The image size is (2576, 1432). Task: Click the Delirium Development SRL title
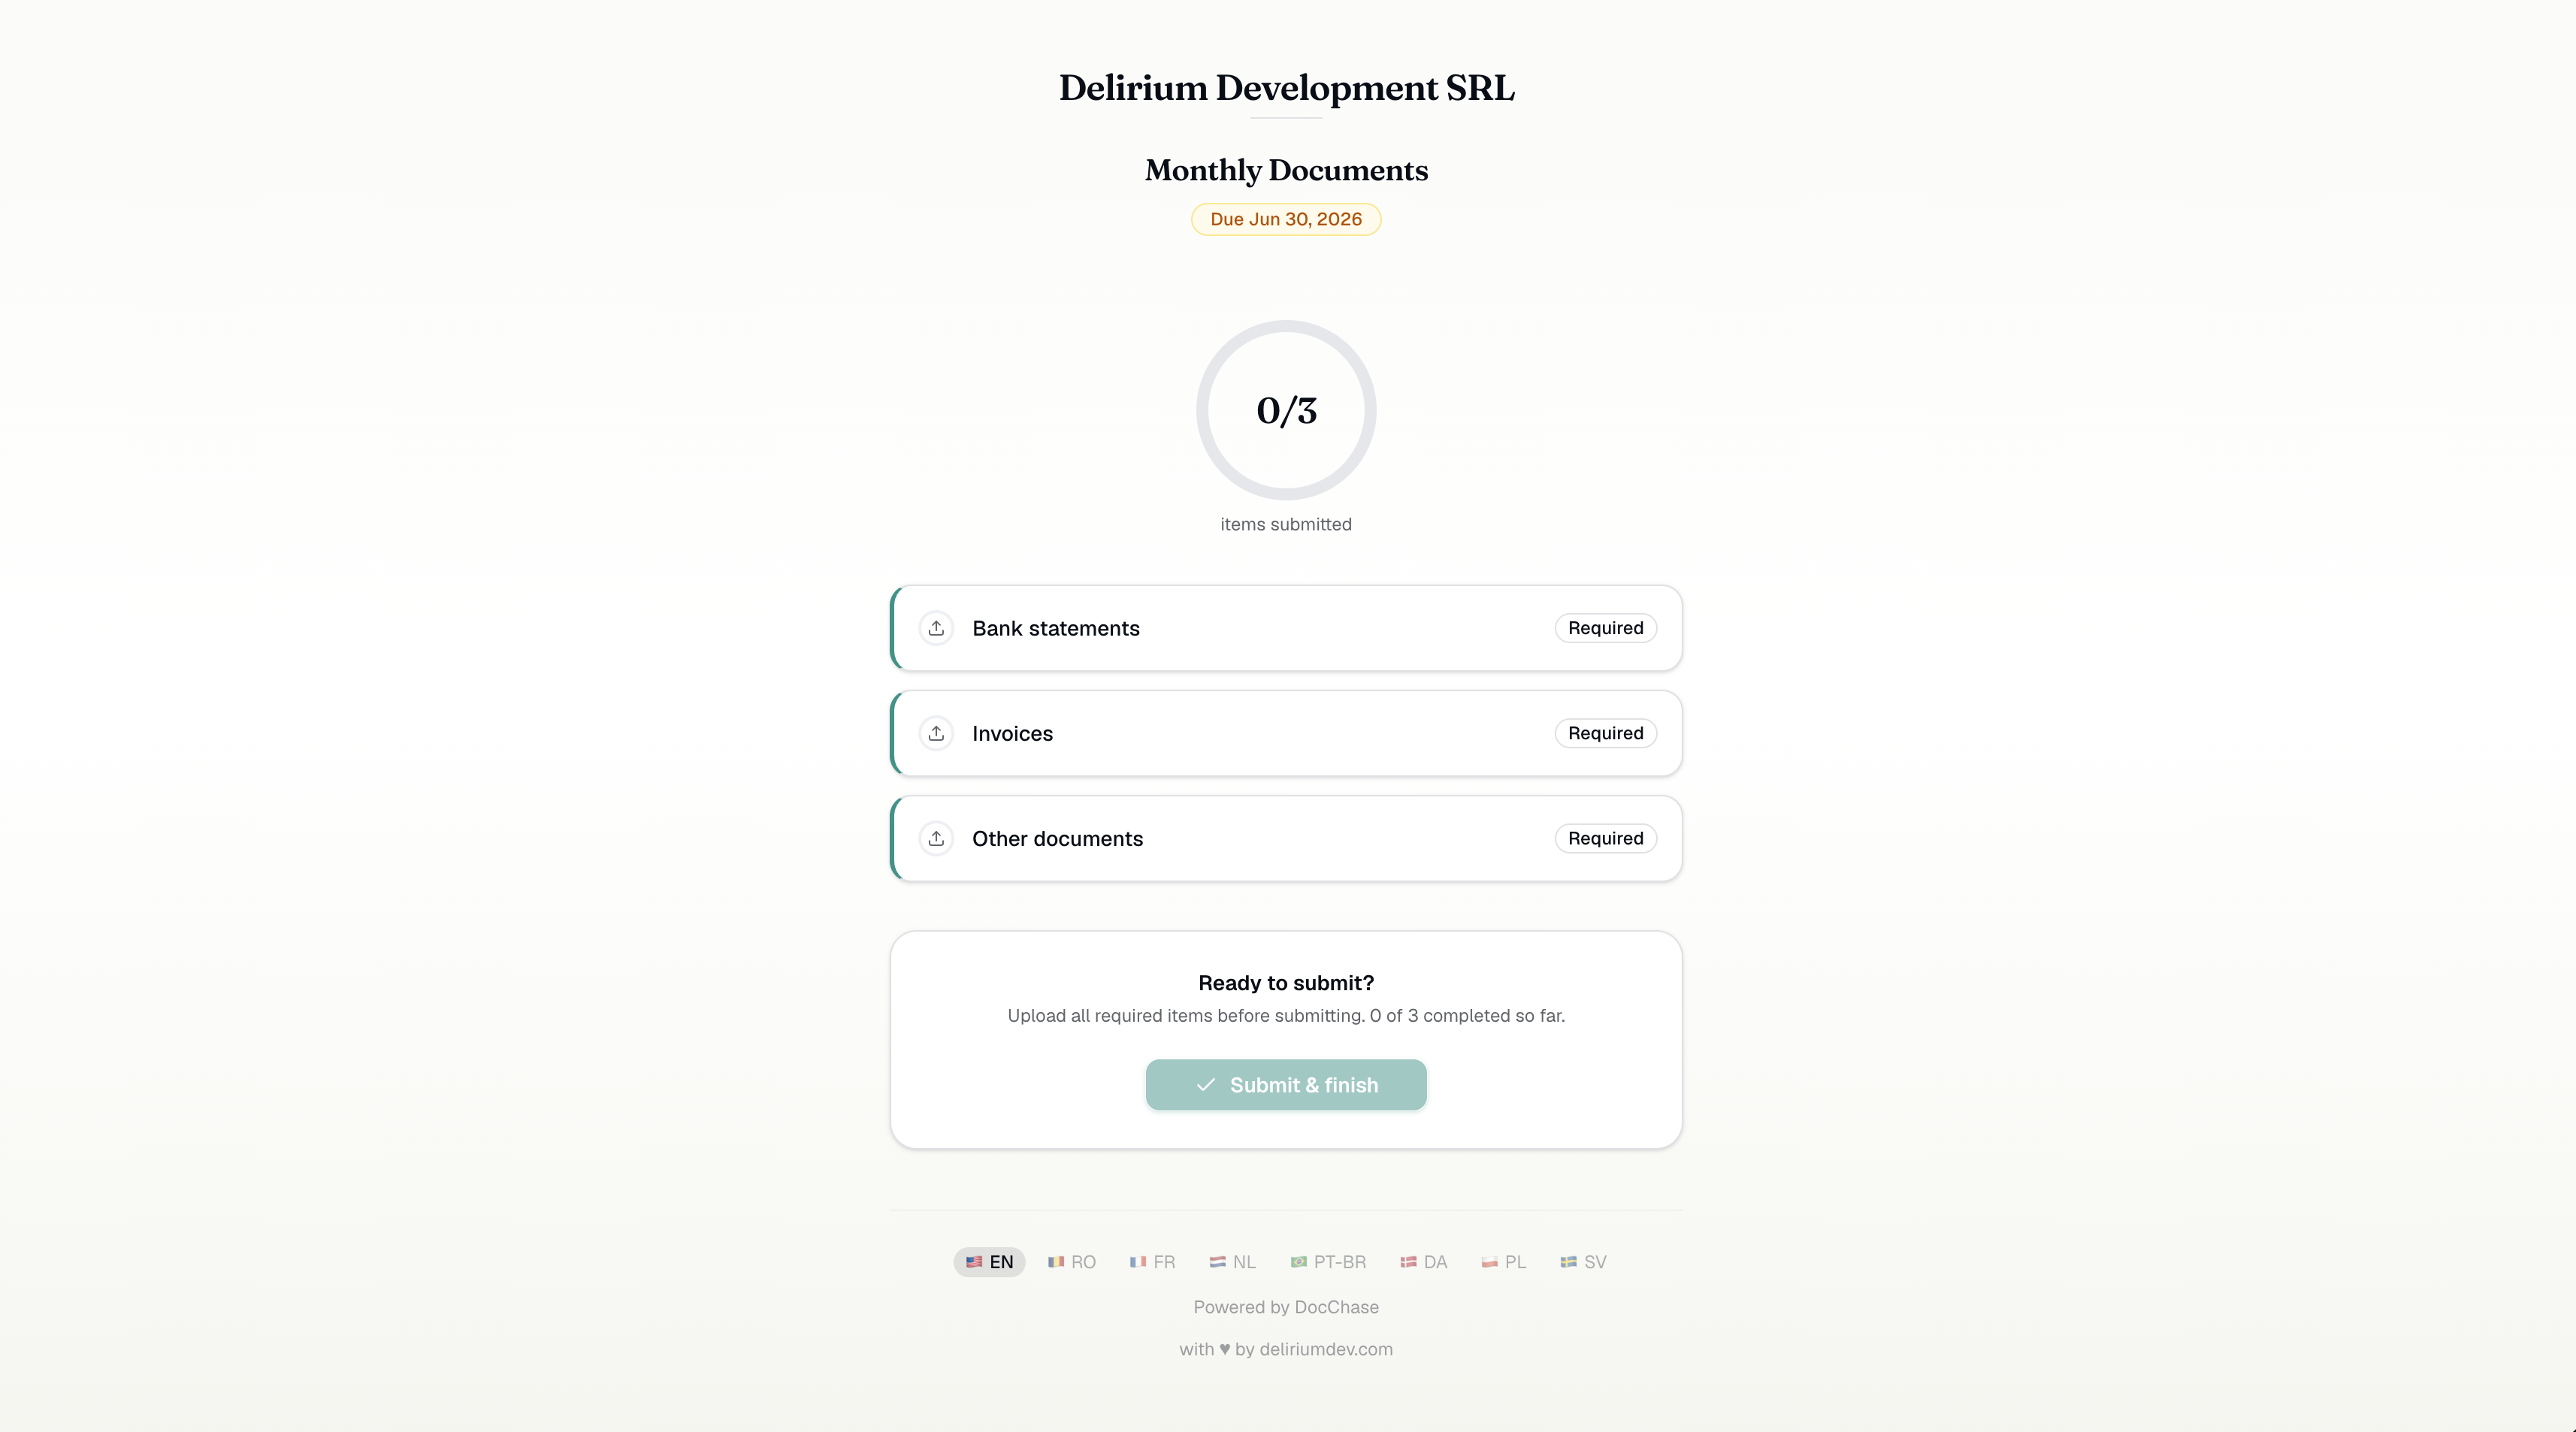[1286, 88]
